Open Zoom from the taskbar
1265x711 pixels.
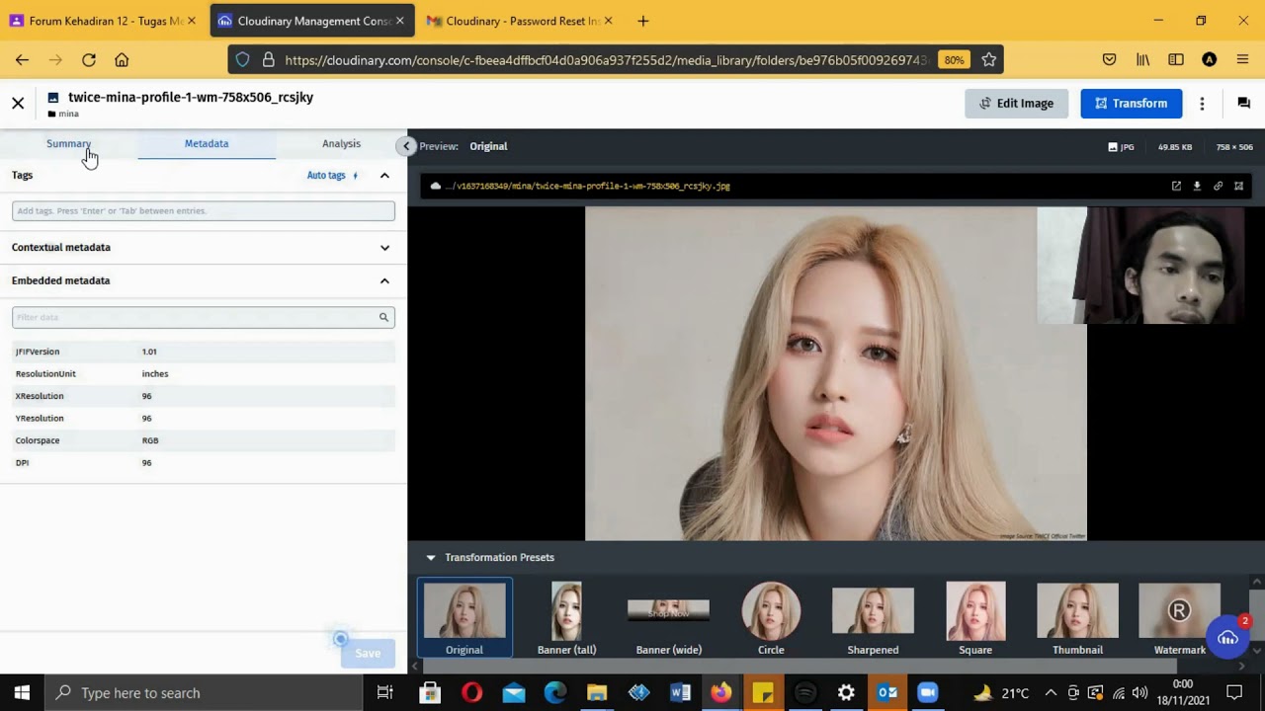coord(927,692)
